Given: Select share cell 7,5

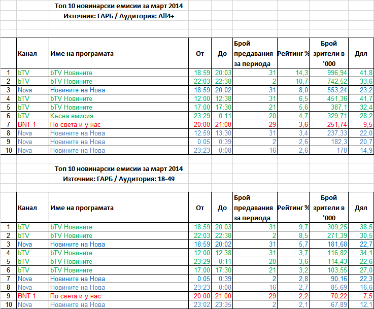Looking at the screenshot, I should click(368, 296).
